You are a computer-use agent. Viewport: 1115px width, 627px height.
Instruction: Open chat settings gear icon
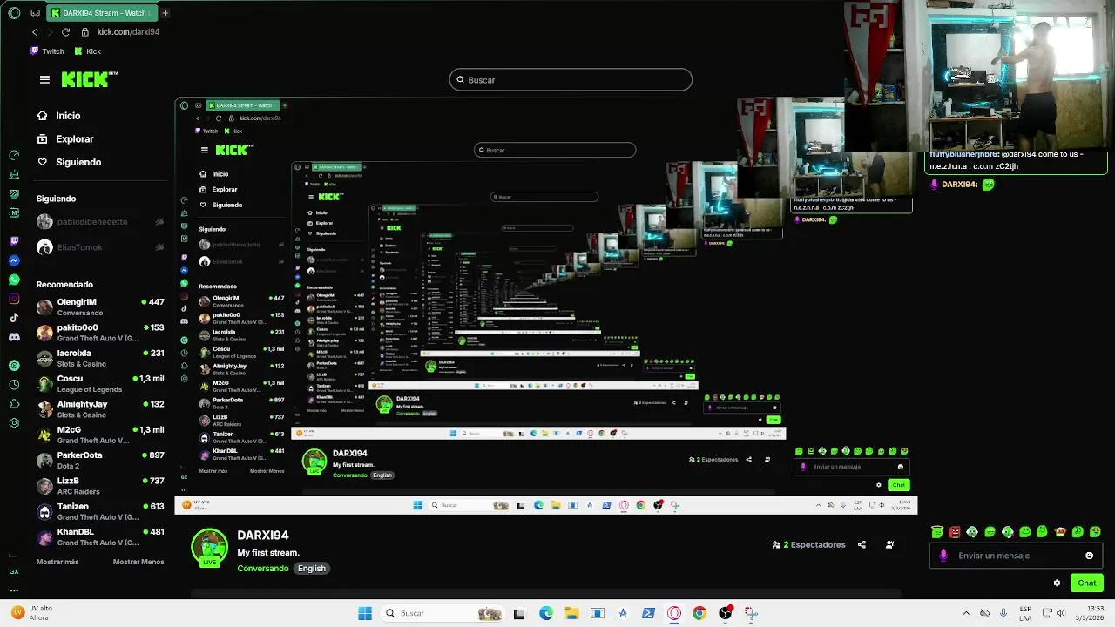pyautogui.click(x=1057, y=583)
